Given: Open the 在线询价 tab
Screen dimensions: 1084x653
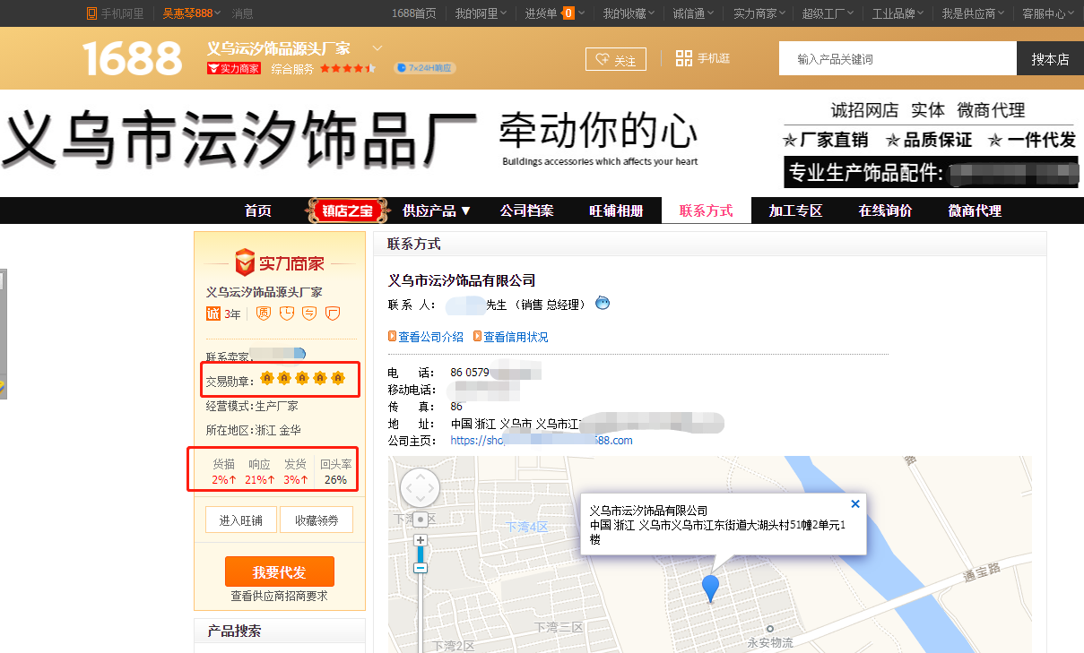Looking at the screenshot, I should coord(885,211).
